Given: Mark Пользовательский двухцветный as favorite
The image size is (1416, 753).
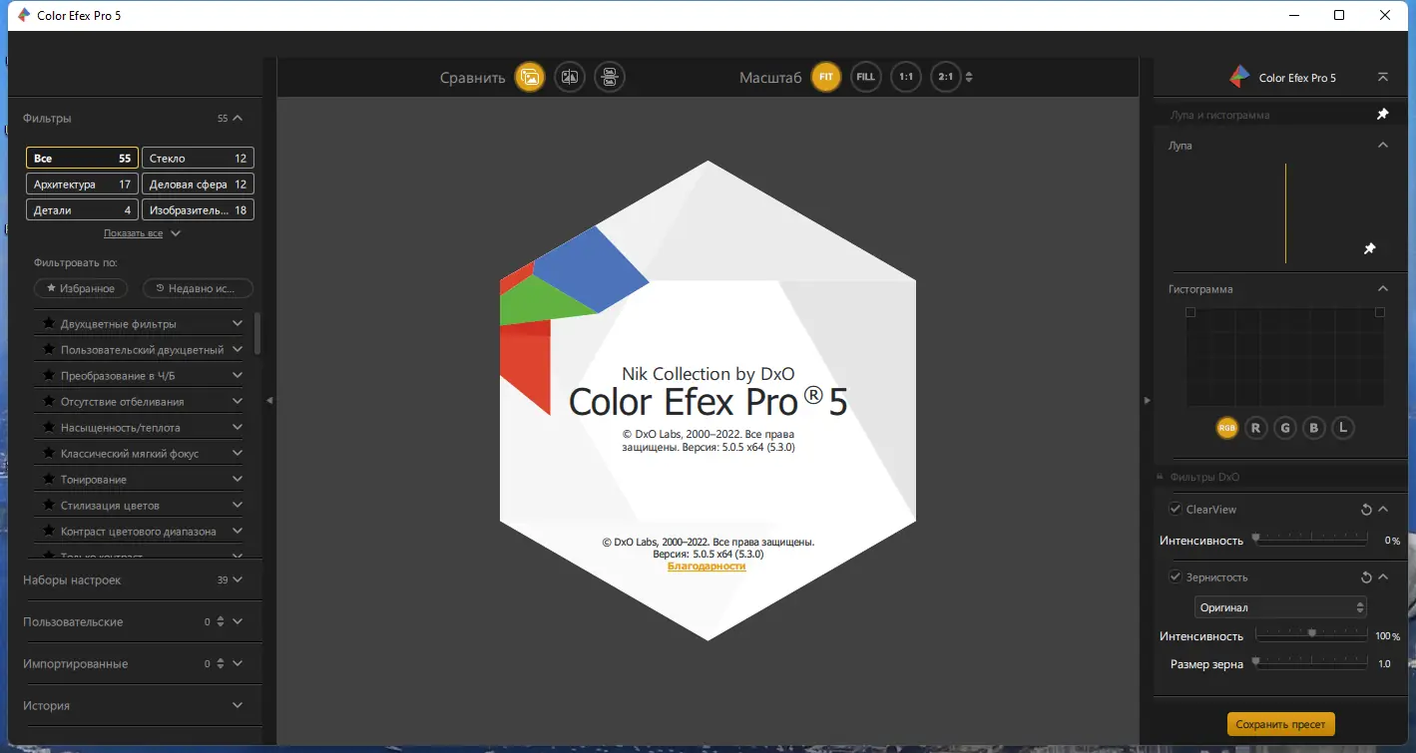Looking at the screenshot, I should coord(49,349).
